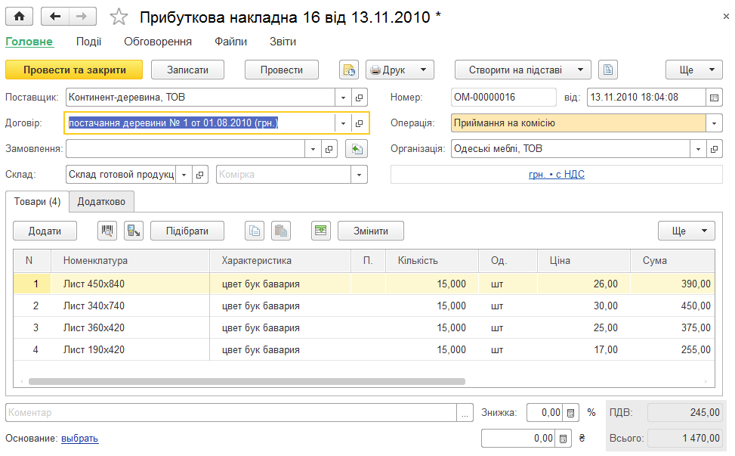Screen dimensions: 735x456
Task: Click the barcode search icon in the goods toolbar
Action: 107,231
